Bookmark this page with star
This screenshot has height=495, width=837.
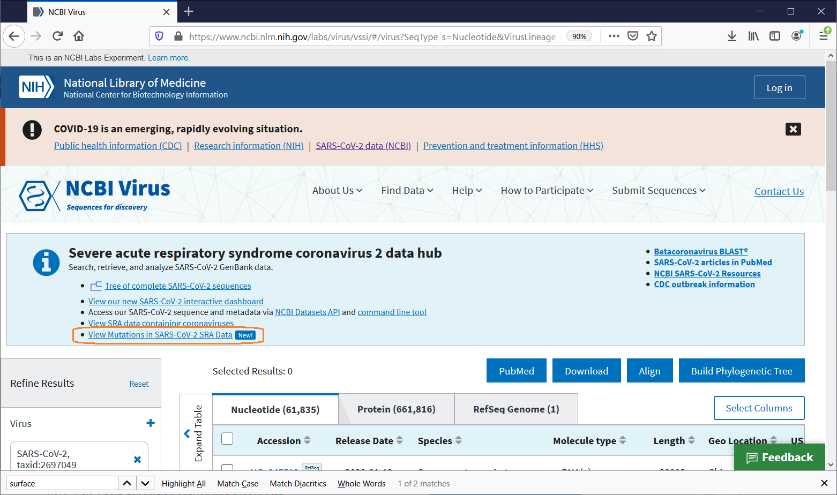pyautogui.click(x=652, y=36)
